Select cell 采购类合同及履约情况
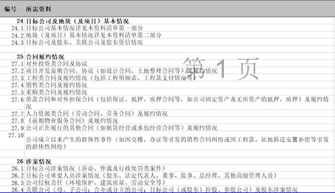 pos(57,92)
